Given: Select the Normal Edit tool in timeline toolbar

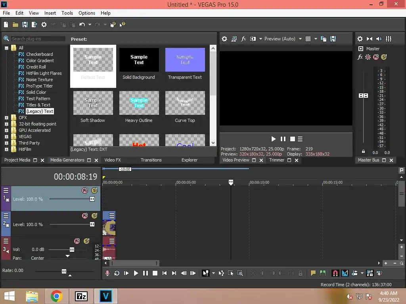Looking at the screenshot, I should coord(205,273).
